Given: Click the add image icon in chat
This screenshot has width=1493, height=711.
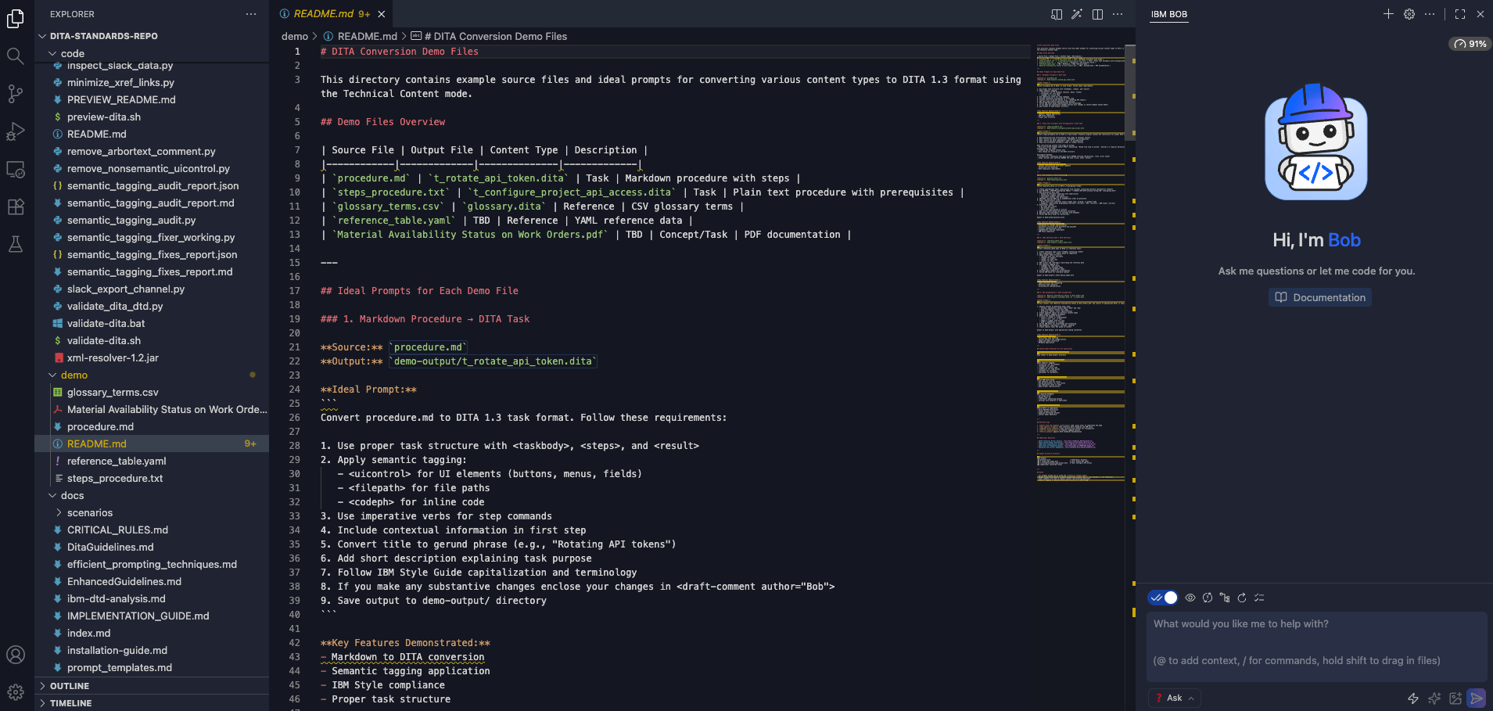Looking at the screenshot, I should point(1455,698).
